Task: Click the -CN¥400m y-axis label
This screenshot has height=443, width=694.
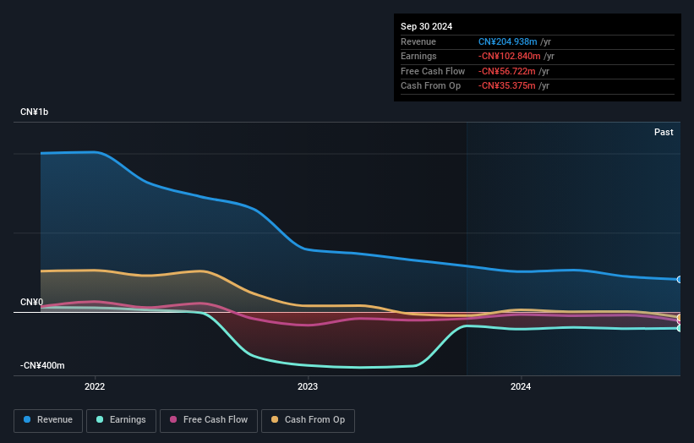Action: tap(42, 365)
